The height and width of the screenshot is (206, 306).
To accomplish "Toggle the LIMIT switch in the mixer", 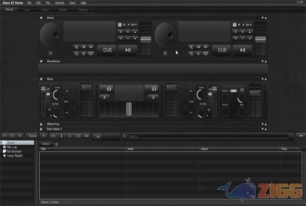I will (233, 91).
